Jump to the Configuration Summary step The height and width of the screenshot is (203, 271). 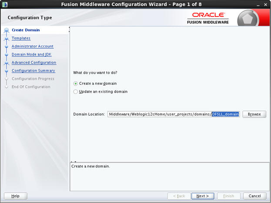coord(33,71)
